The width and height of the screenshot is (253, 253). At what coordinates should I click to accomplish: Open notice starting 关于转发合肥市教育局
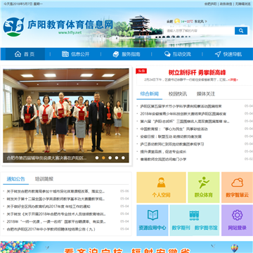point(56,191)
